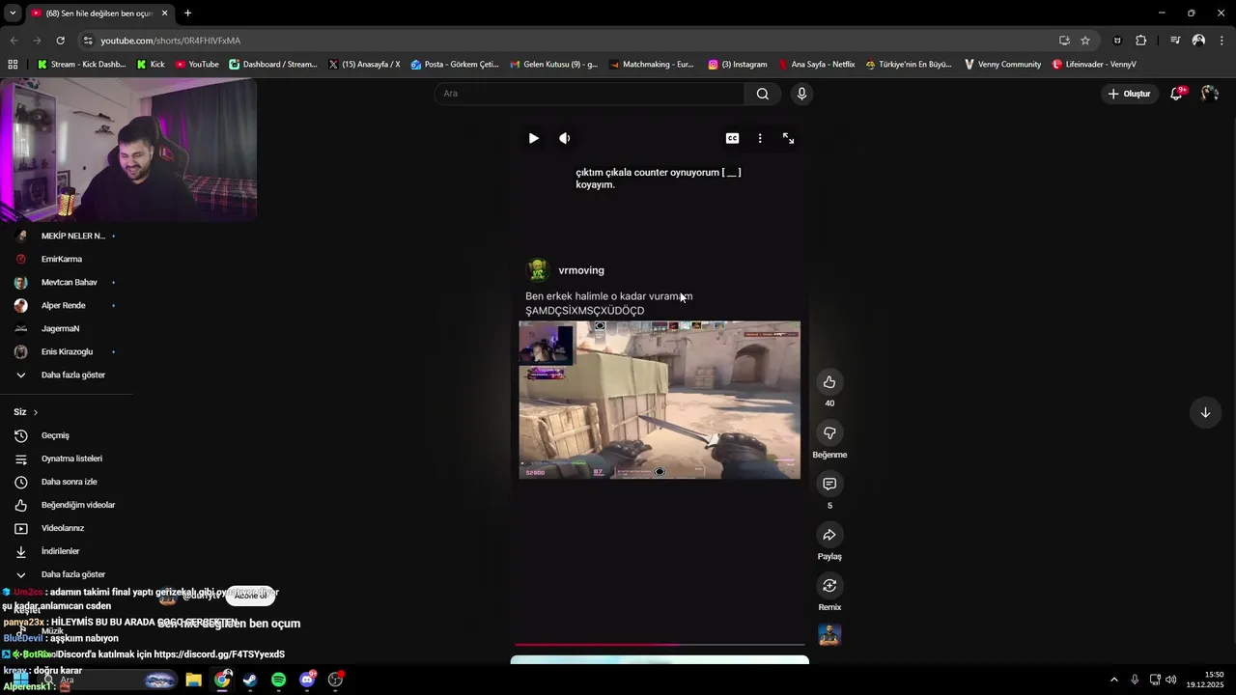Open '(3) Instagram' bookmark
The image size is (1236, 695).
[738, 65]
